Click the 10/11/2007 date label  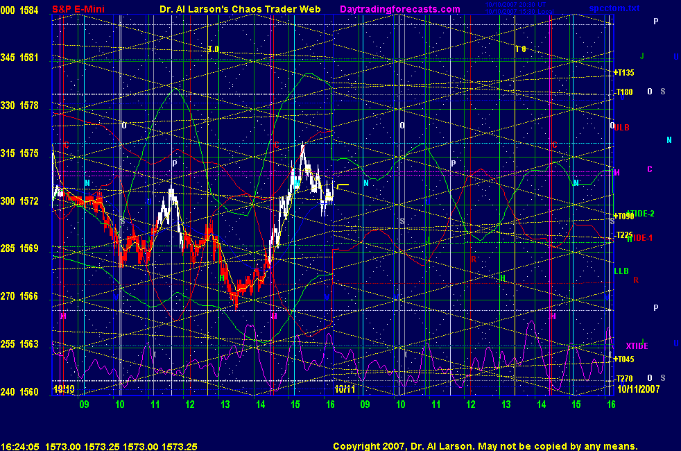tap(639, 389)
